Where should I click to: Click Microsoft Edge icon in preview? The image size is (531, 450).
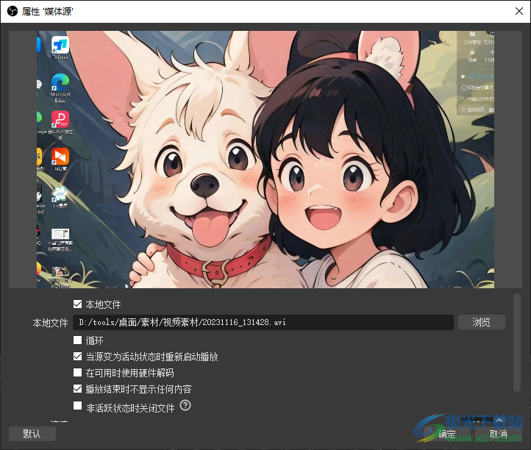[60, 82]
